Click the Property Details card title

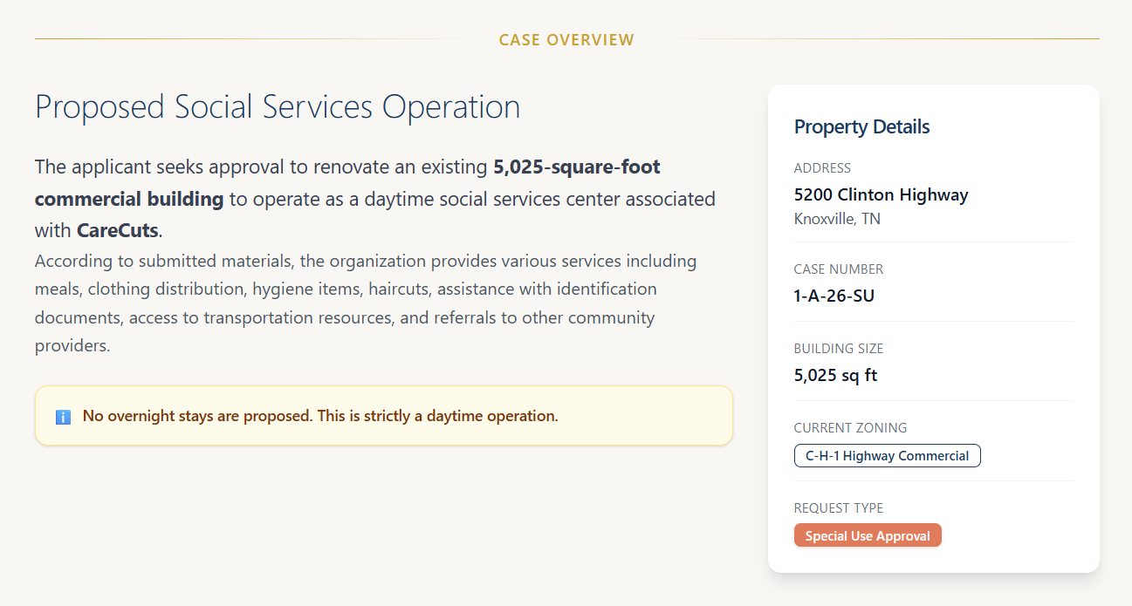pyautogui.click(x=861, y=126)
